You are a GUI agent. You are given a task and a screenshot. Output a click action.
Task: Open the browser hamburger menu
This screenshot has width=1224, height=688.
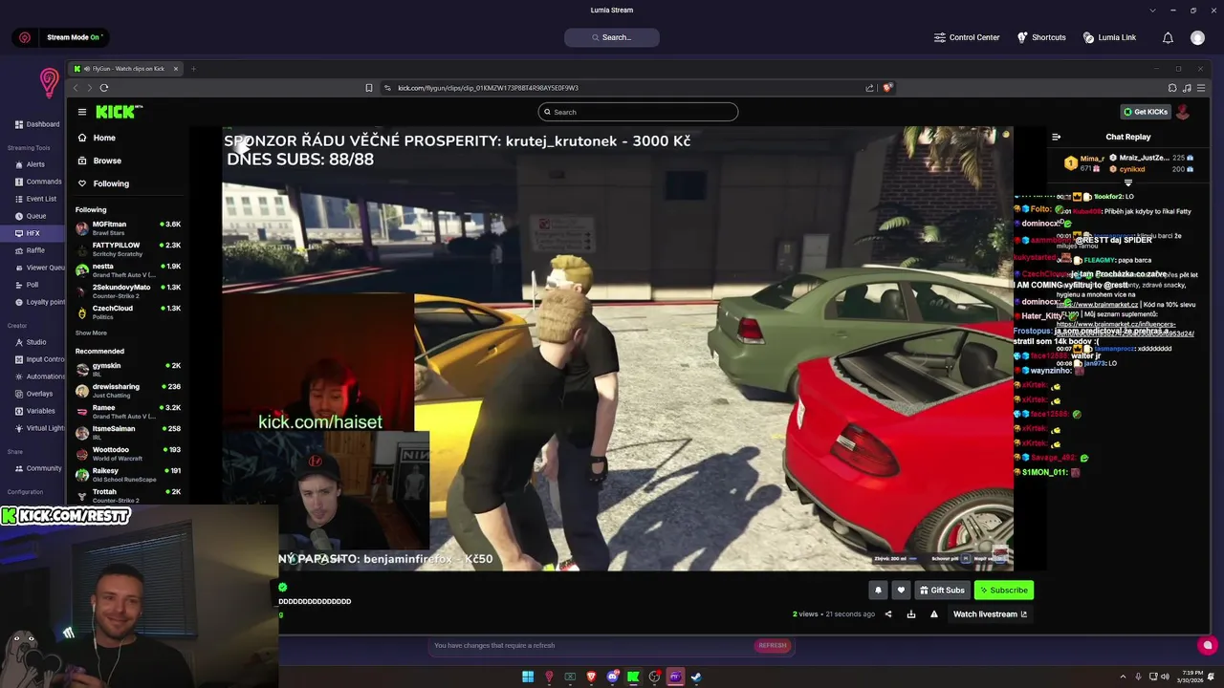(x=1199, y=88)
